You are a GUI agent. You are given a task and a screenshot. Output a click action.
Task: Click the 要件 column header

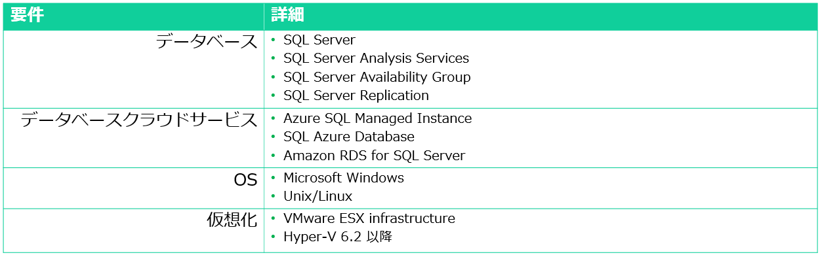27,15
